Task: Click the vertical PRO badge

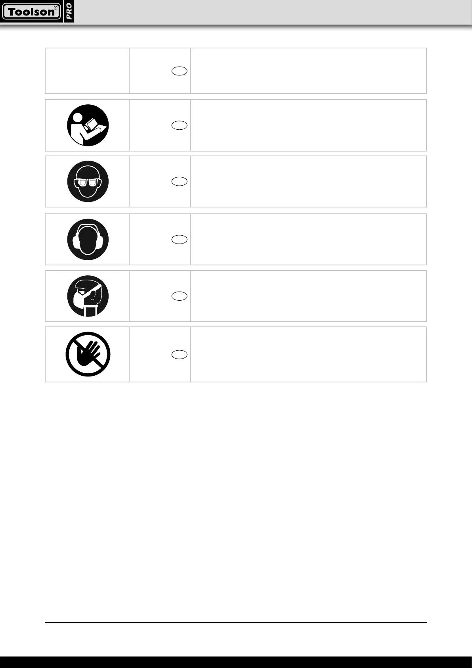Action: (69, 12)
